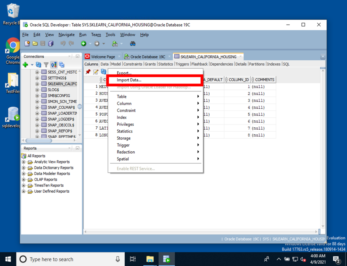
Task: Click the Windows taskbar search box
Action: pos(70,259)
